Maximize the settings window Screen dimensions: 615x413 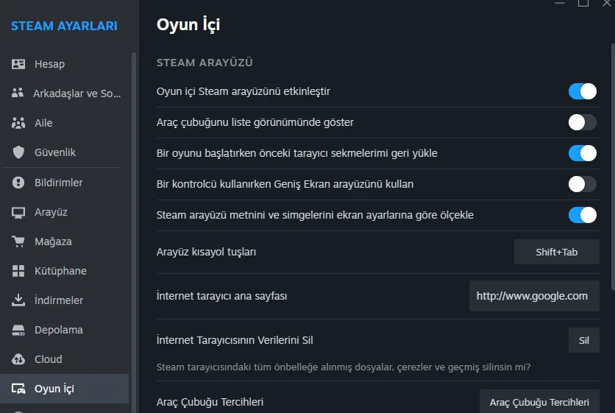[583, 3]
